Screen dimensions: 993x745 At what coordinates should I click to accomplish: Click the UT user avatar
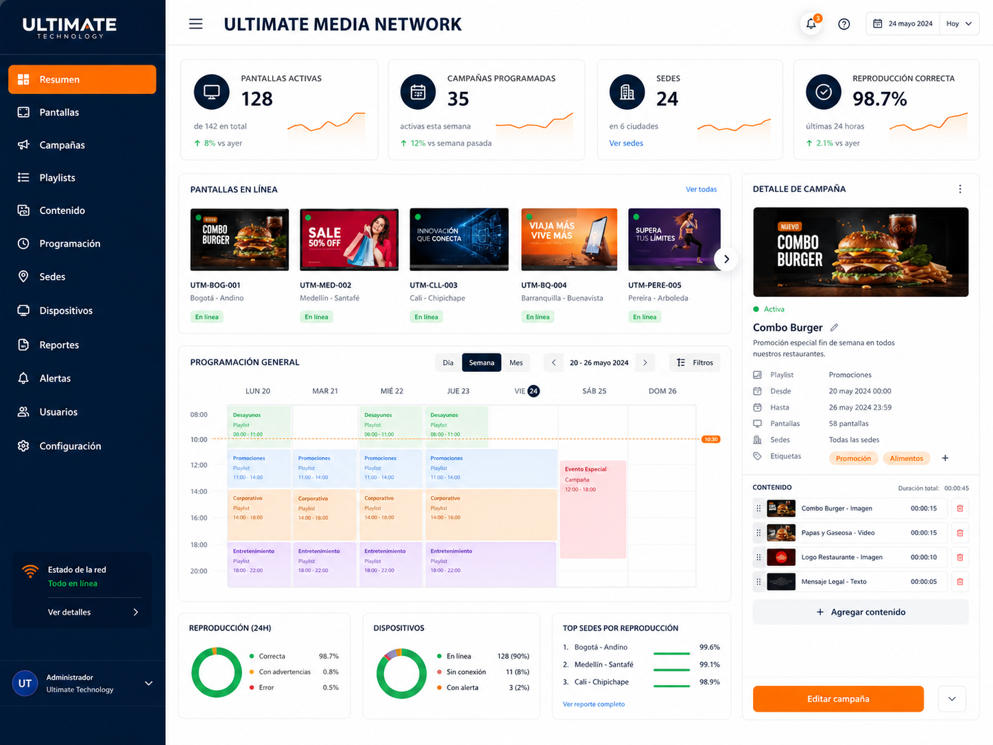click(x=25, y=683)
